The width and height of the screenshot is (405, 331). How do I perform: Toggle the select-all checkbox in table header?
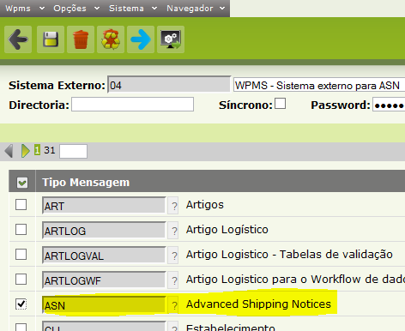coord(22,183)
